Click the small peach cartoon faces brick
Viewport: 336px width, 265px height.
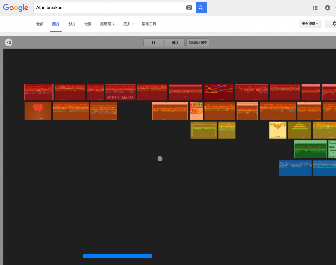[196, 111]
